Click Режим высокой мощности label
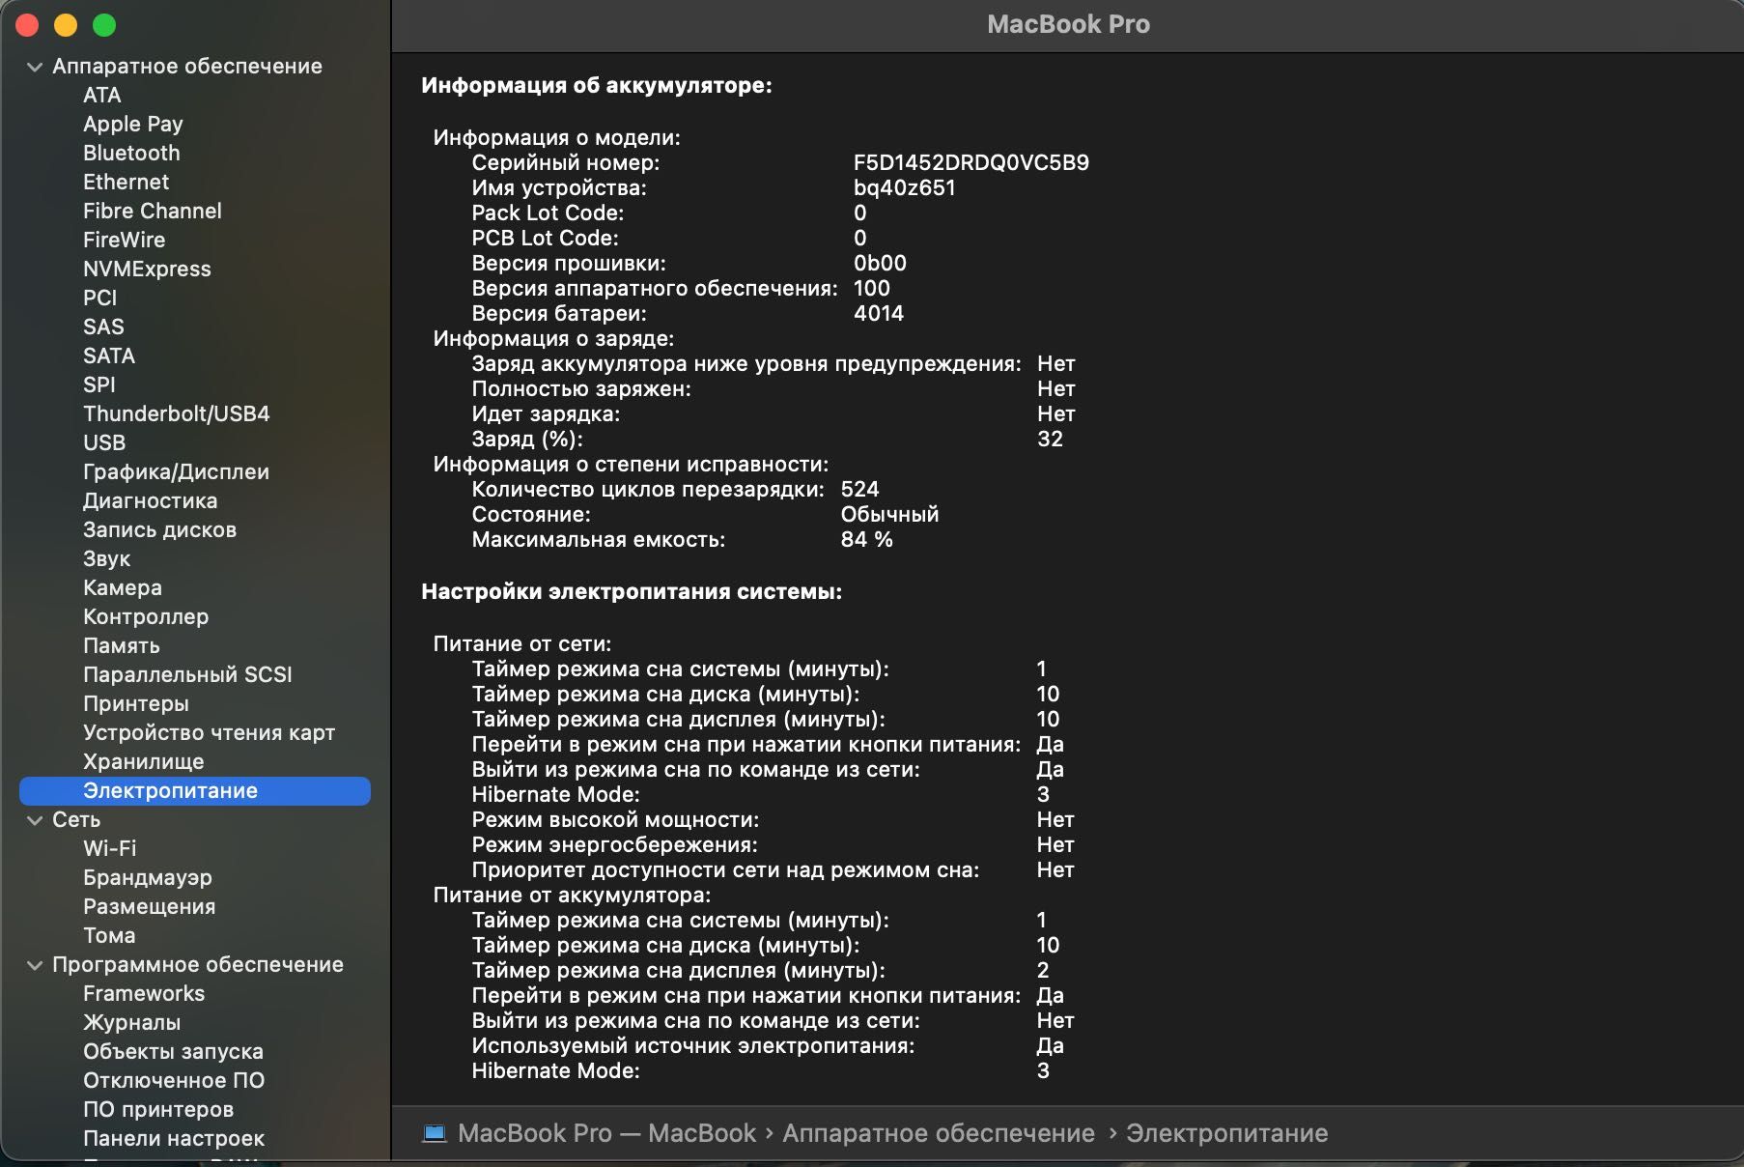1744x1167 pixels. 615,819
